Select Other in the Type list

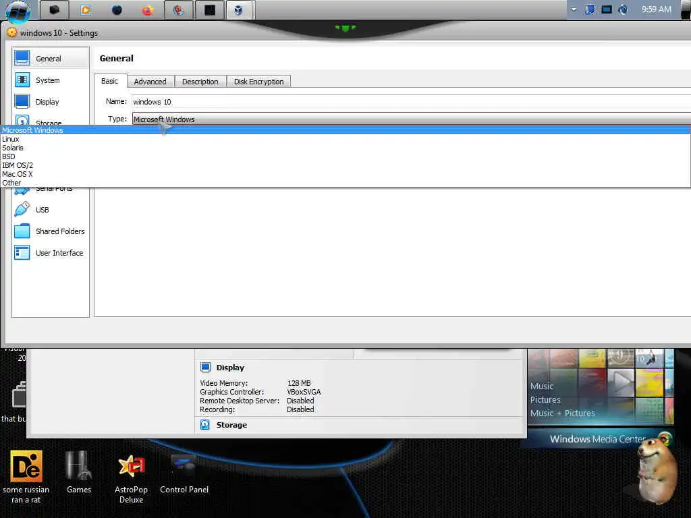pos(345,183)
